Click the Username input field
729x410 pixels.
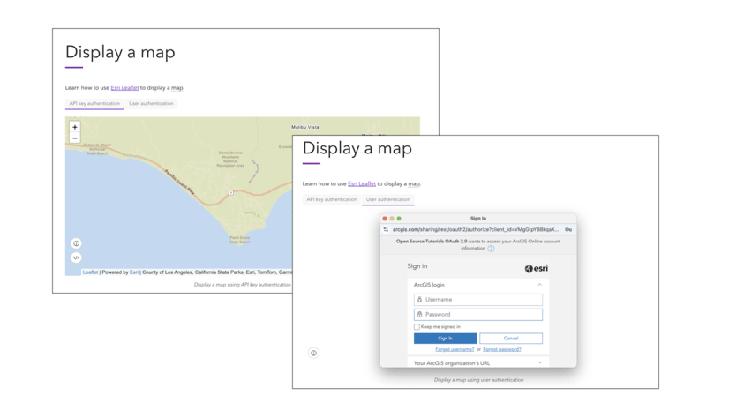coord(478,300)
